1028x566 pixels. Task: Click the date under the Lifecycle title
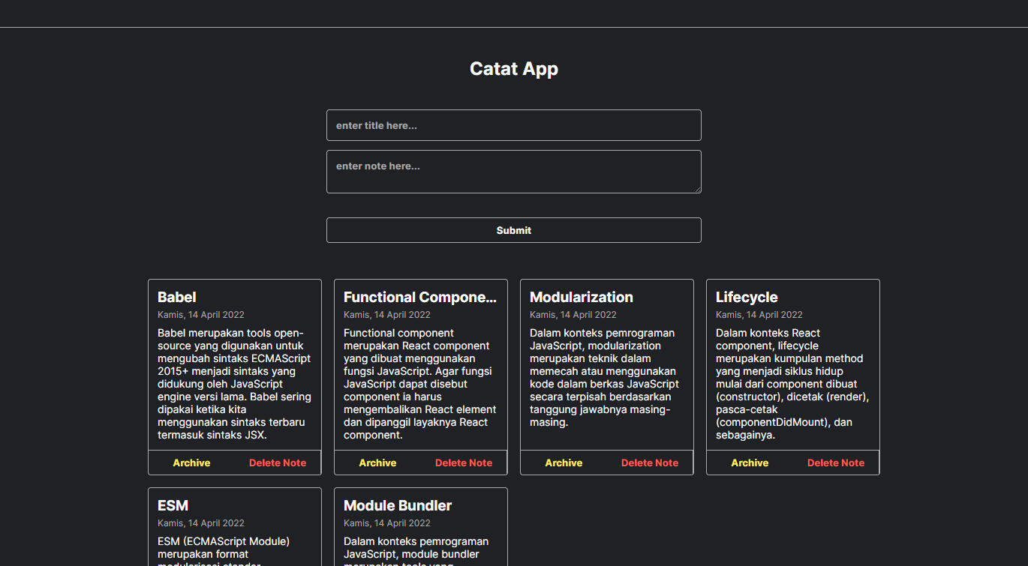click(759, 315)
